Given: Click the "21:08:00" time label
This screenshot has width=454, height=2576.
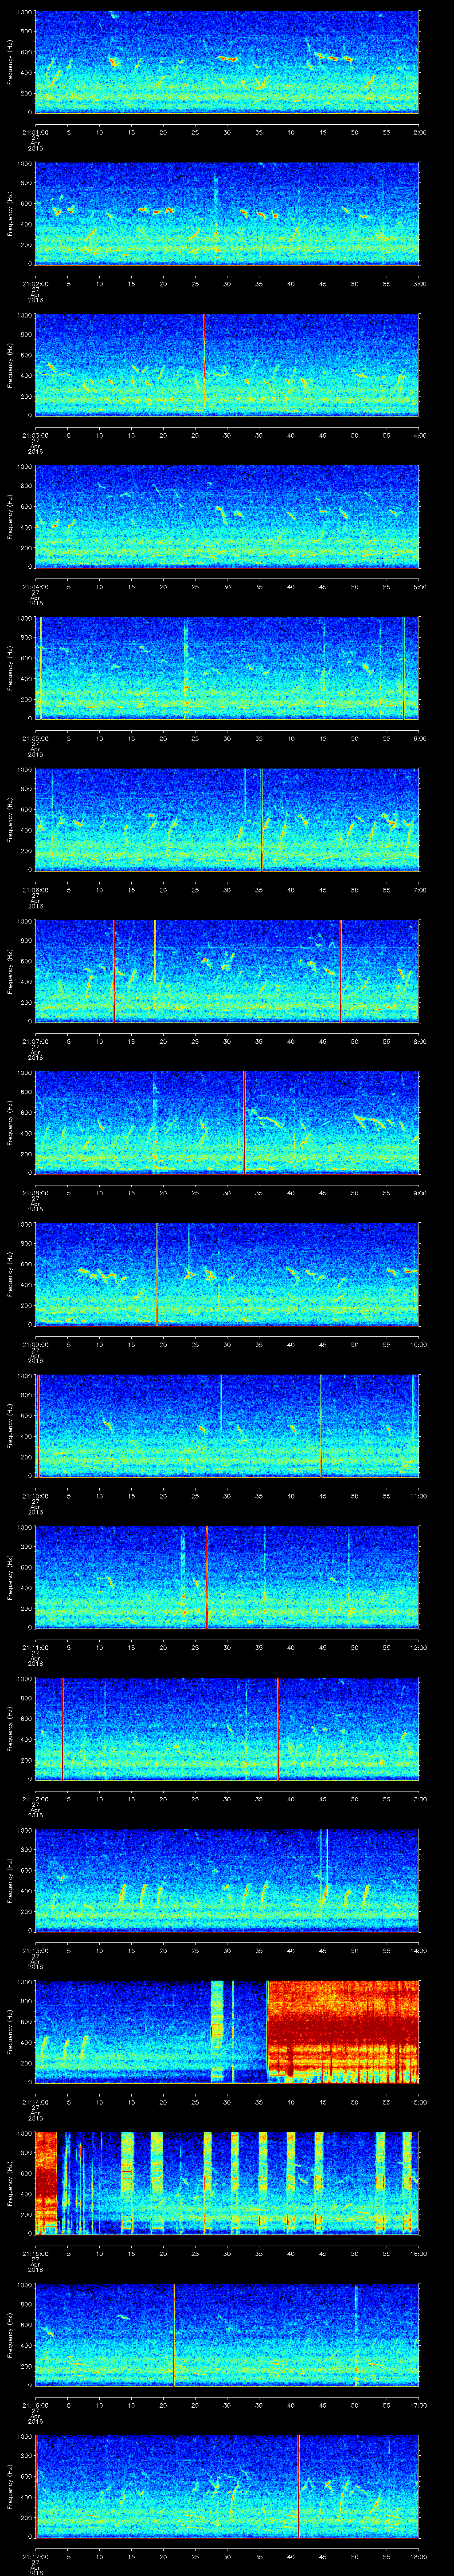Looking at the screenshot, I should (x=35, y=1192).
